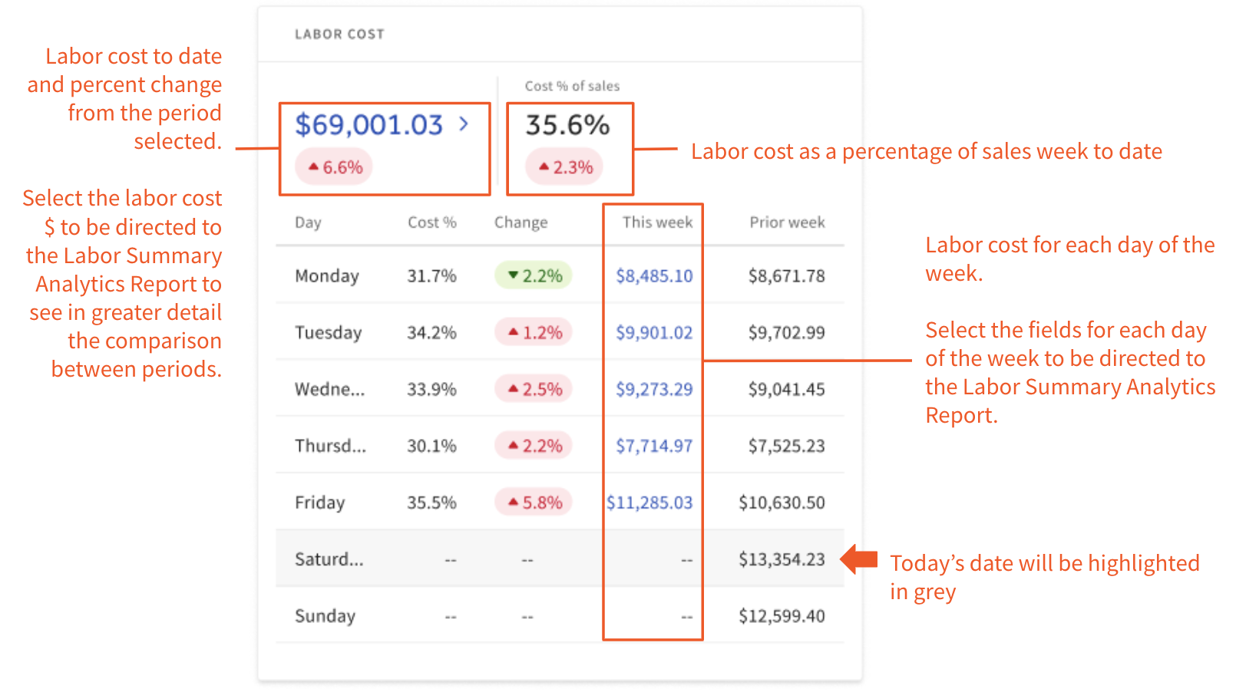Expand details using the chevron beside $69,001.03
The image size is (1236, 692).
[x=464, y=123]
